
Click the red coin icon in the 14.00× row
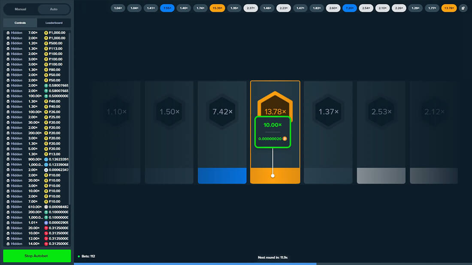pos(46,244)
